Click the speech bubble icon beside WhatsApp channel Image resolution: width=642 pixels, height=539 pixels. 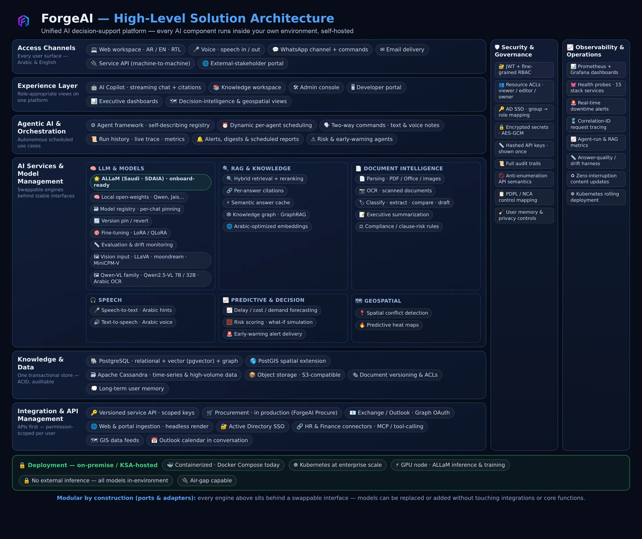point(275,50)
